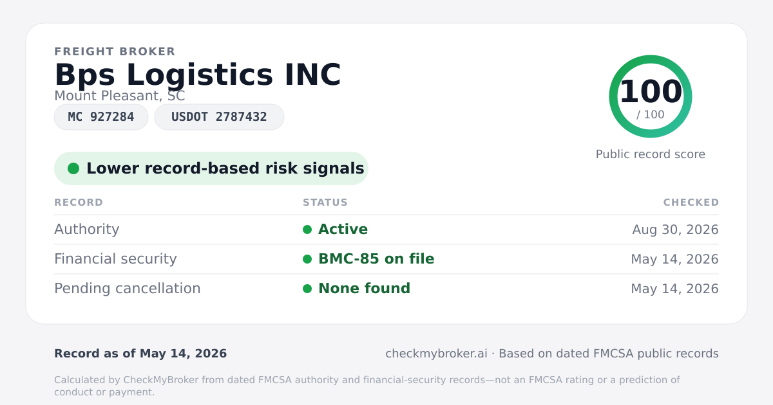
Task: Select the Financial security record row
Action: tap(386, 259)
